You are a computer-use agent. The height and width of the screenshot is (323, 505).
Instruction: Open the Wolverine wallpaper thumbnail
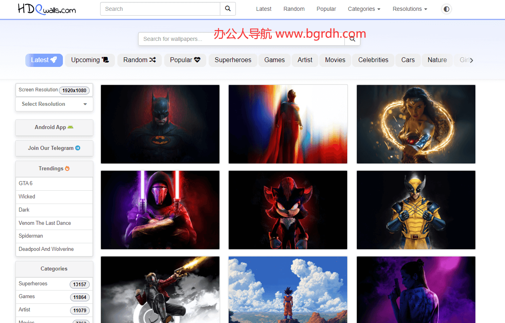click(x=416, y=210)
